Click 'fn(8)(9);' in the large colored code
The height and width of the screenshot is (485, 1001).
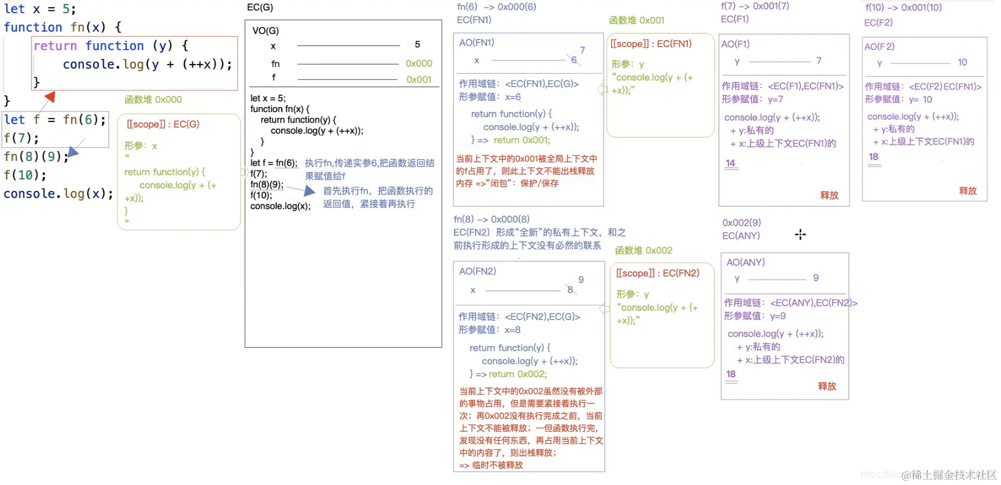point(37,157)
